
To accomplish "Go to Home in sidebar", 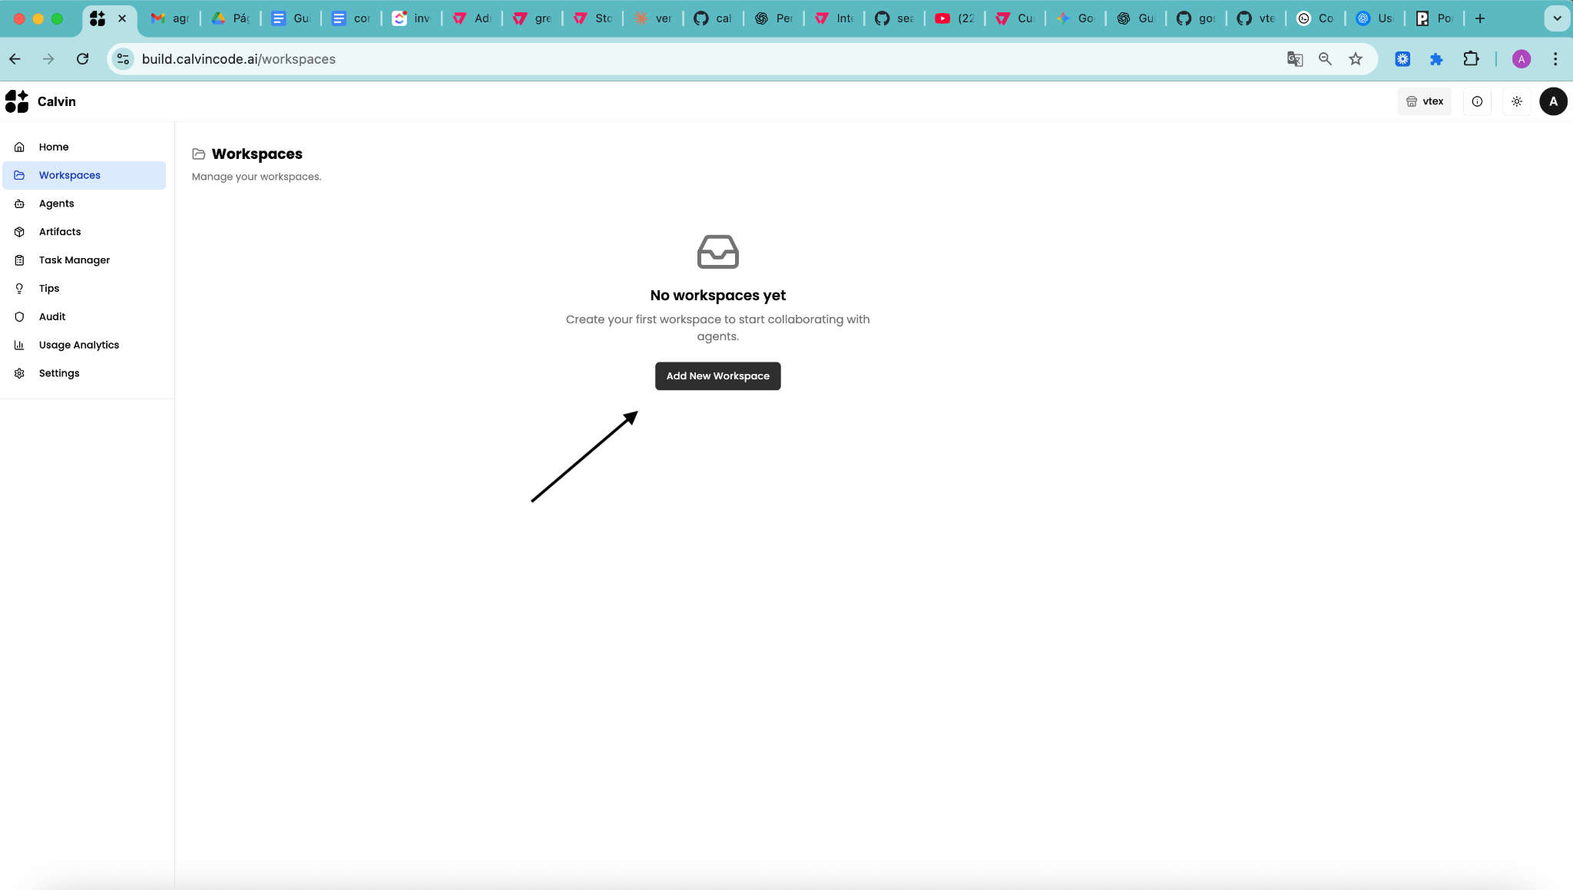I will (54, 147).
